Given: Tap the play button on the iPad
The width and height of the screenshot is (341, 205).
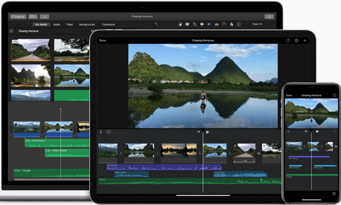Looking at the screenshot, I should (x=208, y=132).
